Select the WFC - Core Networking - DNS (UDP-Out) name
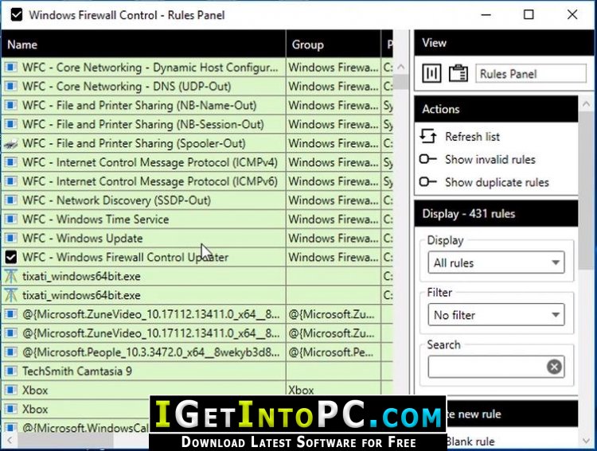597x451 pixels. coord(127,87)
